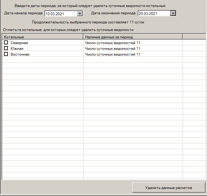Select the year part of start date 10.03.2021
Image resolution: width=207 pixels, height=196 pixels.
pos(60,14)
